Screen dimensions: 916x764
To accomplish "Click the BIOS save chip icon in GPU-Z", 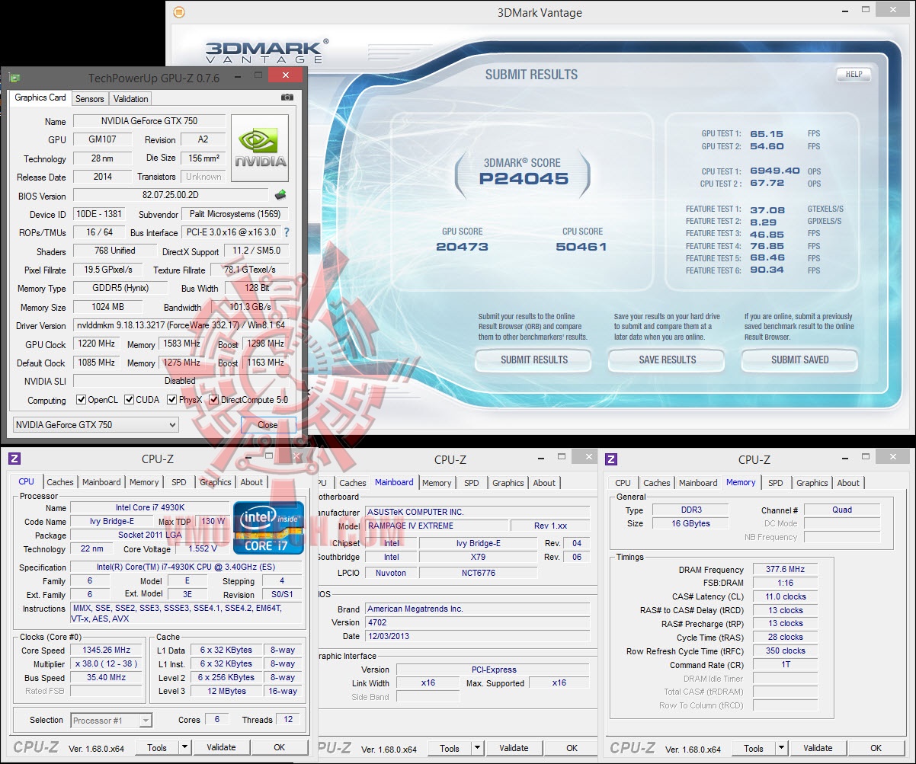I will pyautogui.click(x=280, y=195).
